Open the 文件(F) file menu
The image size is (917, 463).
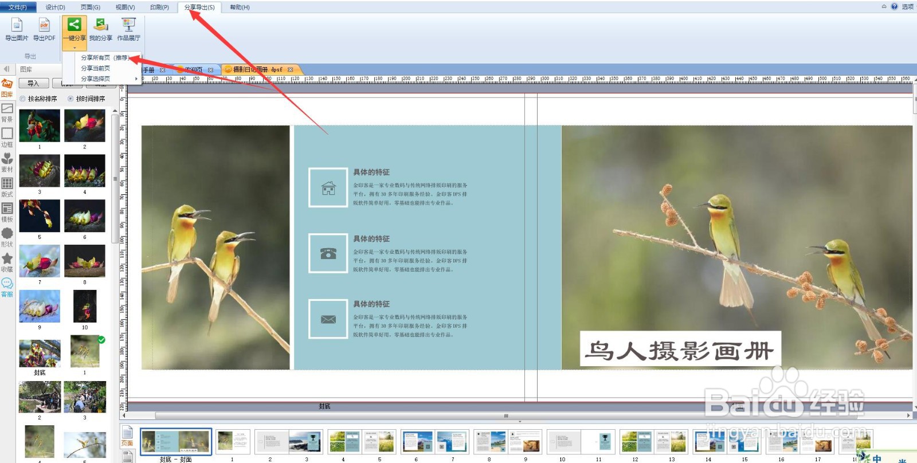[x=18, y=7]
